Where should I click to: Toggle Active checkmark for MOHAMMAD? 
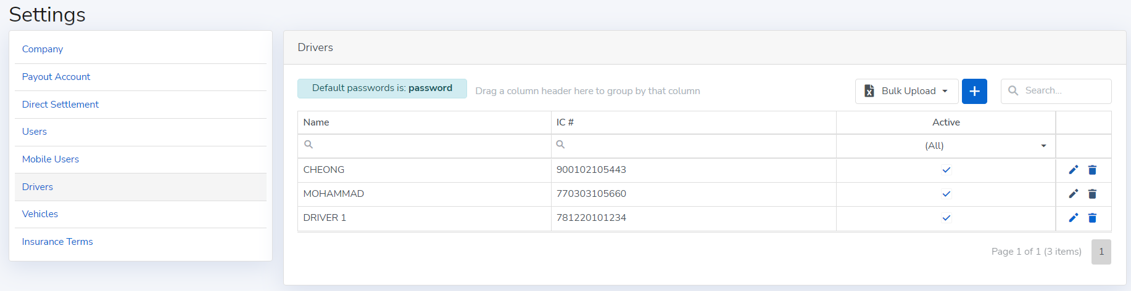point(946,194)
